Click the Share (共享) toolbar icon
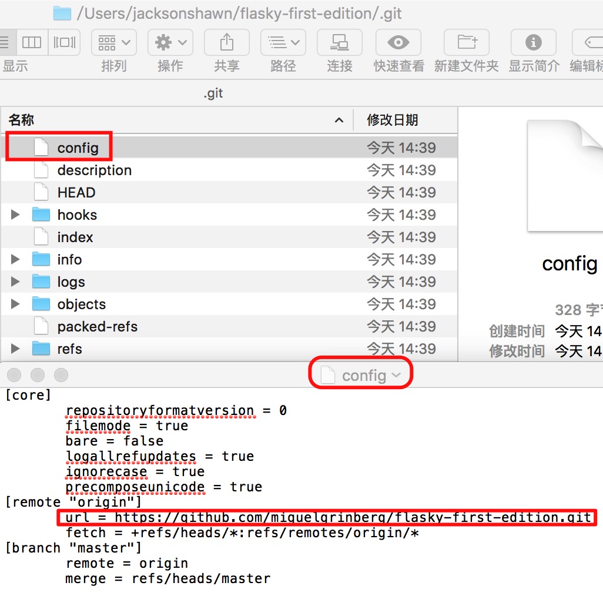Screen dimensions: 603x596 pos(226,42)
